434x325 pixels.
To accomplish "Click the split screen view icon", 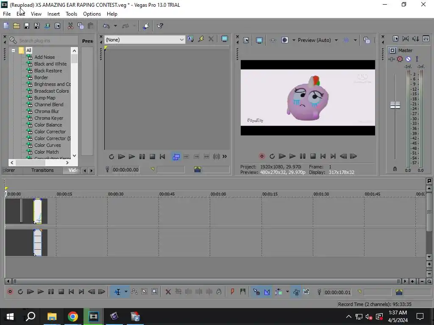I will 284,40.
